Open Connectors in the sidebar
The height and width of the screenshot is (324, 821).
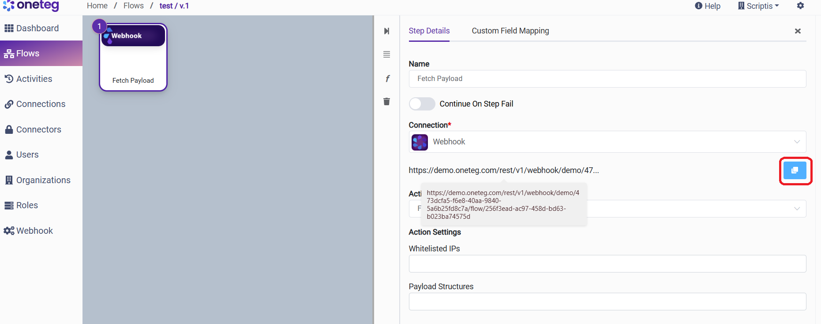pos(38,129)
